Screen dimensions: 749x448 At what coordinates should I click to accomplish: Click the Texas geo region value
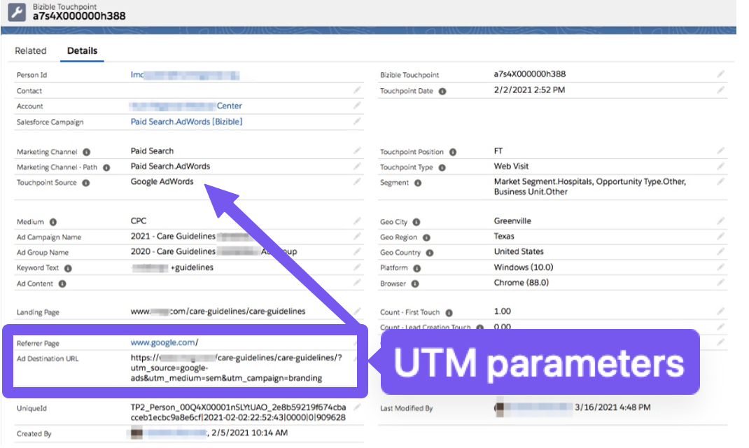tap(504, 236)
